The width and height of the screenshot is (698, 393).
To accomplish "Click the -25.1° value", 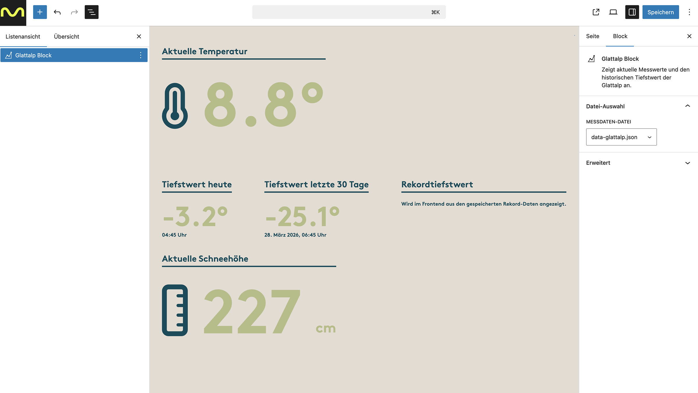I will click(x=302, y=217).
